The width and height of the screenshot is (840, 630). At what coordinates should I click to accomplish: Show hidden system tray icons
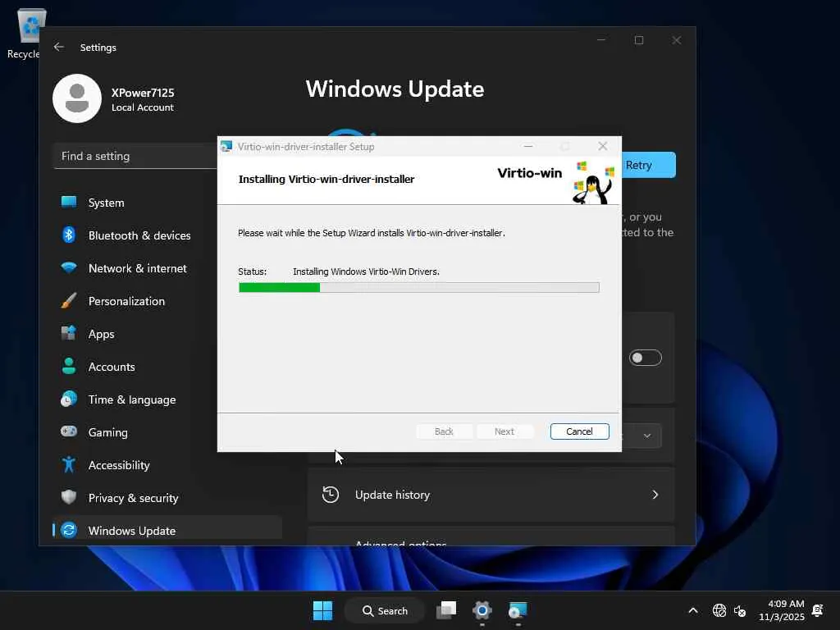(692, 610)
